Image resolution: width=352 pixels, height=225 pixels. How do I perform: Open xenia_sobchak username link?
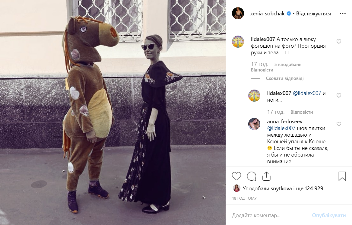point(267,14)
